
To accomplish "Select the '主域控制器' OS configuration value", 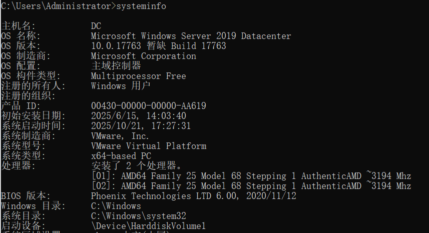I will [x=116, y=66].
